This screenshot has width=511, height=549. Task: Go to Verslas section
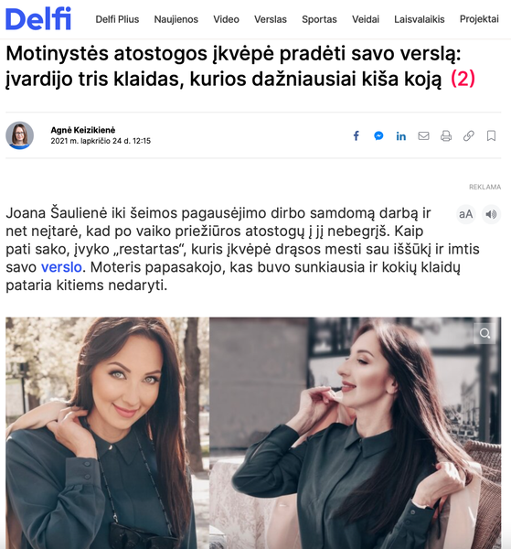271,19
